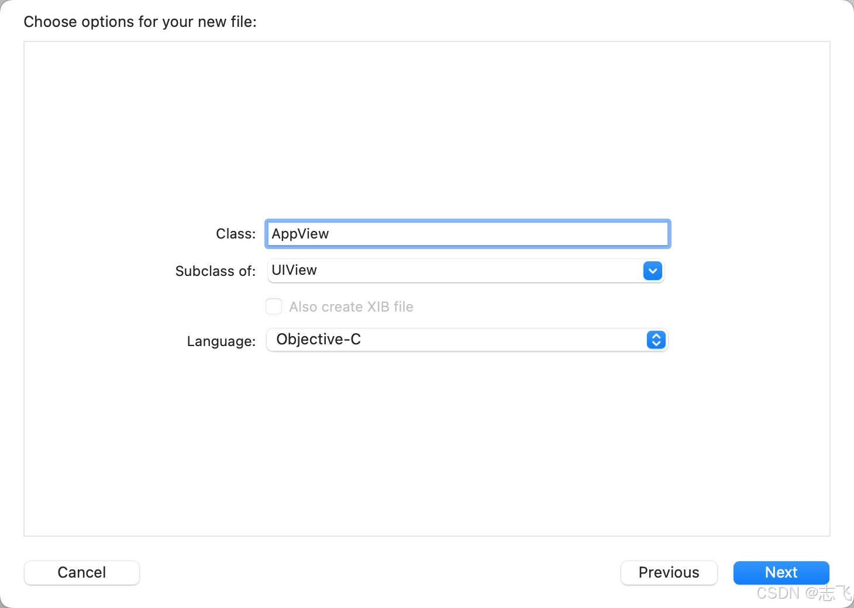Open the Language popup with Objective-C selected
This screenshot has height=608, width=854.
pos(467,340)
